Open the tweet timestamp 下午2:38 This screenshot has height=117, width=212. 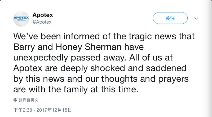pyautogui.click(x=23, y=110)
